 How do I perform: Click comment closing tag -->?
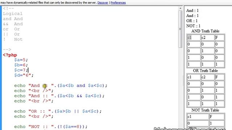click(7, 49)
